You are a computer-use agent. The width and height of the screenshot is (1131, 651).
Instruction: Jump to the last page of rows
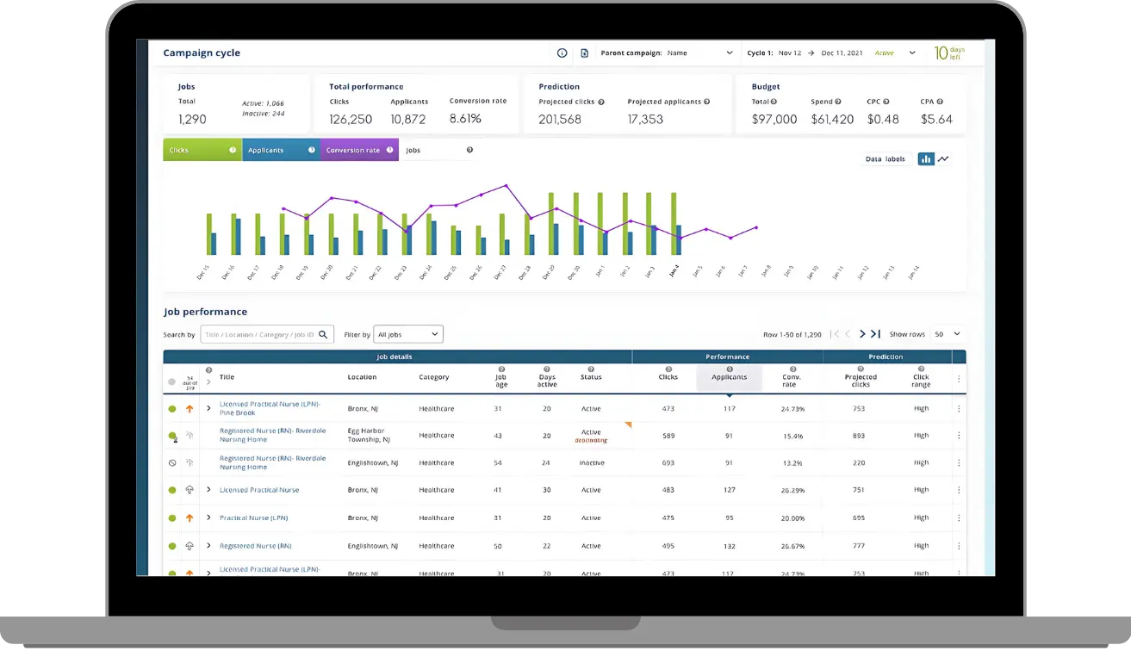click(x=876, y=334)
